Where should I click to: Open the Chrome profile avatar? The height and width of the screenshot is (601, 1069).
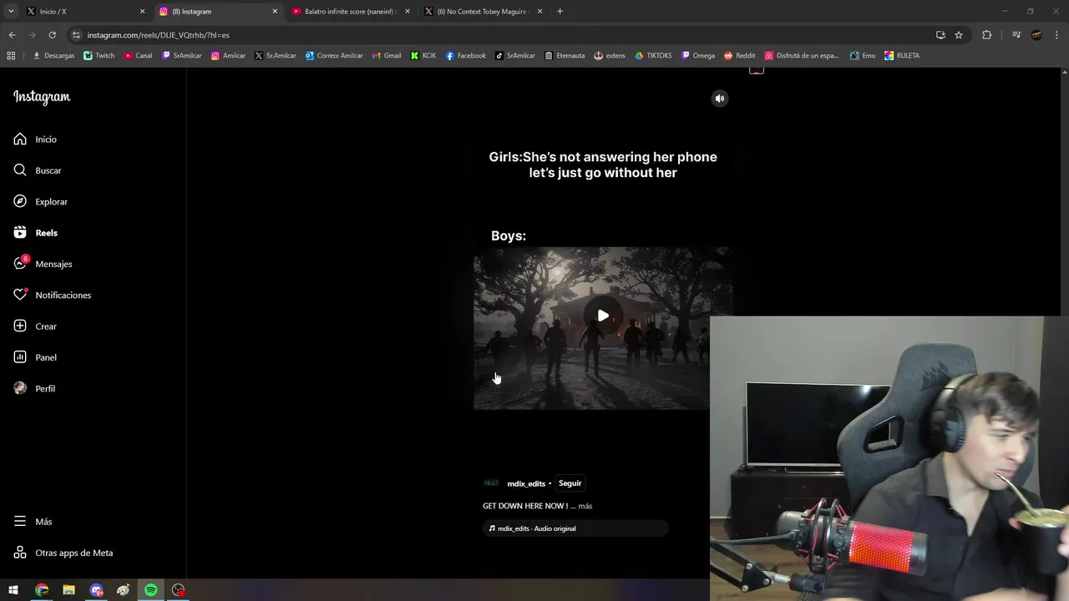(x=1036, y=35)
